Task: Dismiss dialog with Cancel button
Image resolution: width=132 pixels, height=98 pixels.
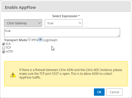Action: point(114,92)
